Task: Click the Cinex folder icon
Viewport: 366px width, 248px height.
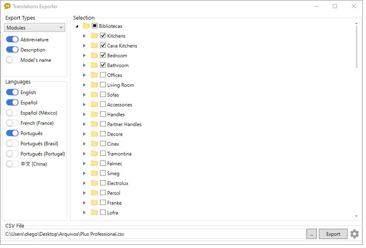Action: tap(95, 144)
